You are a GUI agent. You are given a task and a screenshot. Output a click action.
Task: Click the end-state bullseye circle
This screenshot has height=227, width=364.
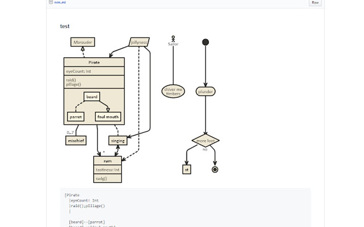(x=215, y=170)
